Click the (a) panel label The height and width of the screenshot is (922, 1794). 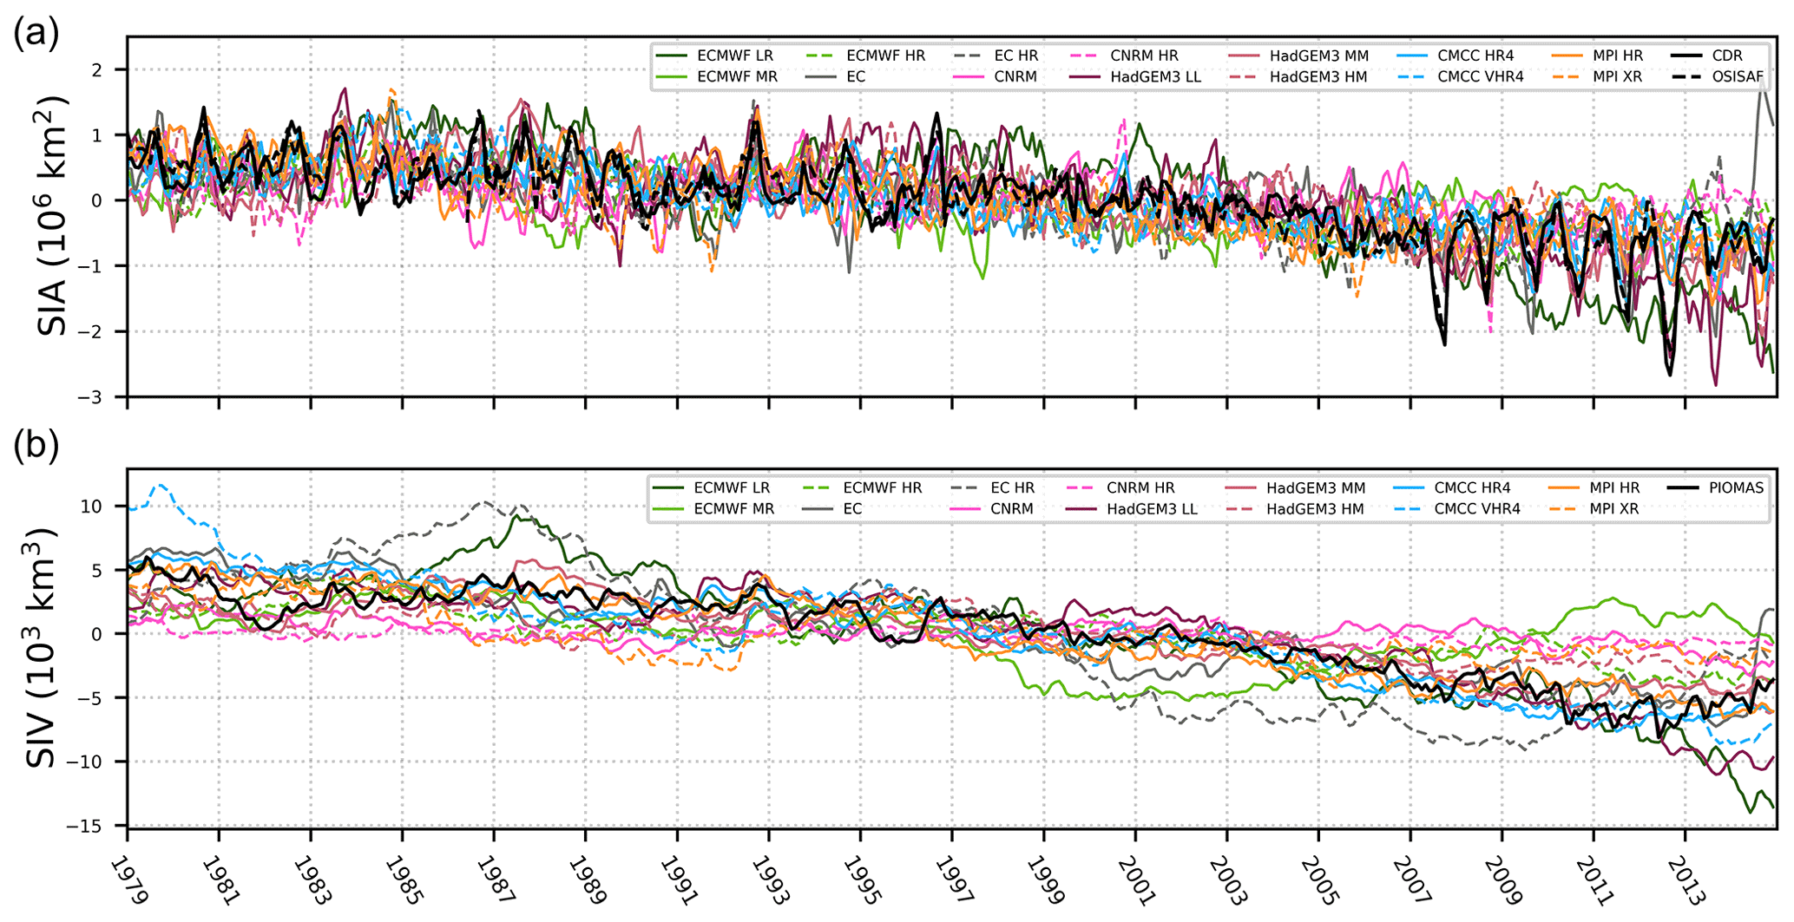[36, 33]
